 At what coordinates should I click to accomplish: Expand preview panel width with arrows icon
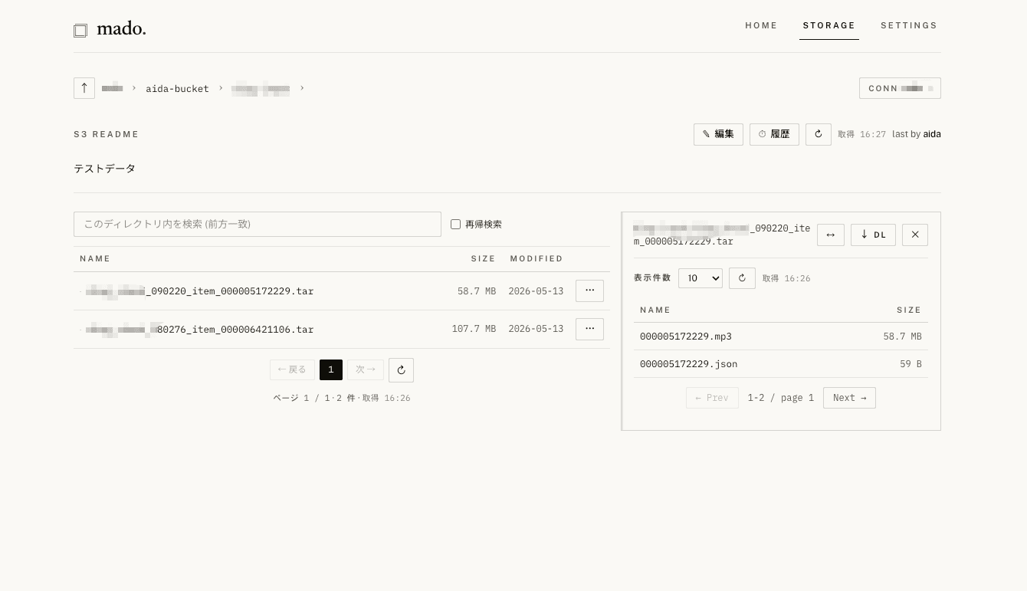(x=831, y=235)
